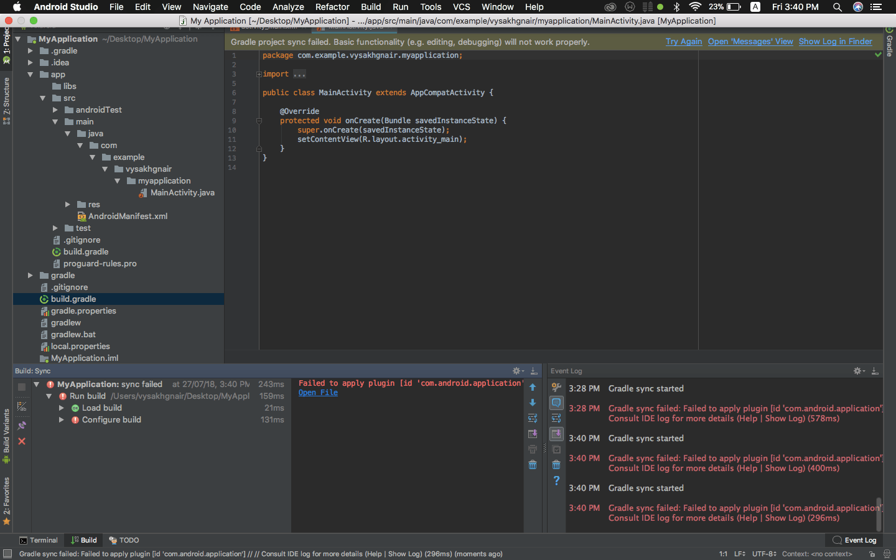Click the up arrow in Build output toolbar
The image size is (896, 560).
[533, 387]
